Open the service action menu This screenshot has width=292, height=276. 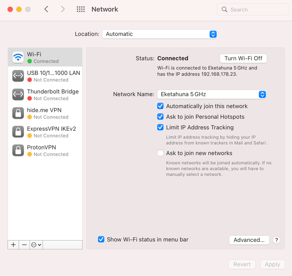pyautogui.click(x=36, y=245)
